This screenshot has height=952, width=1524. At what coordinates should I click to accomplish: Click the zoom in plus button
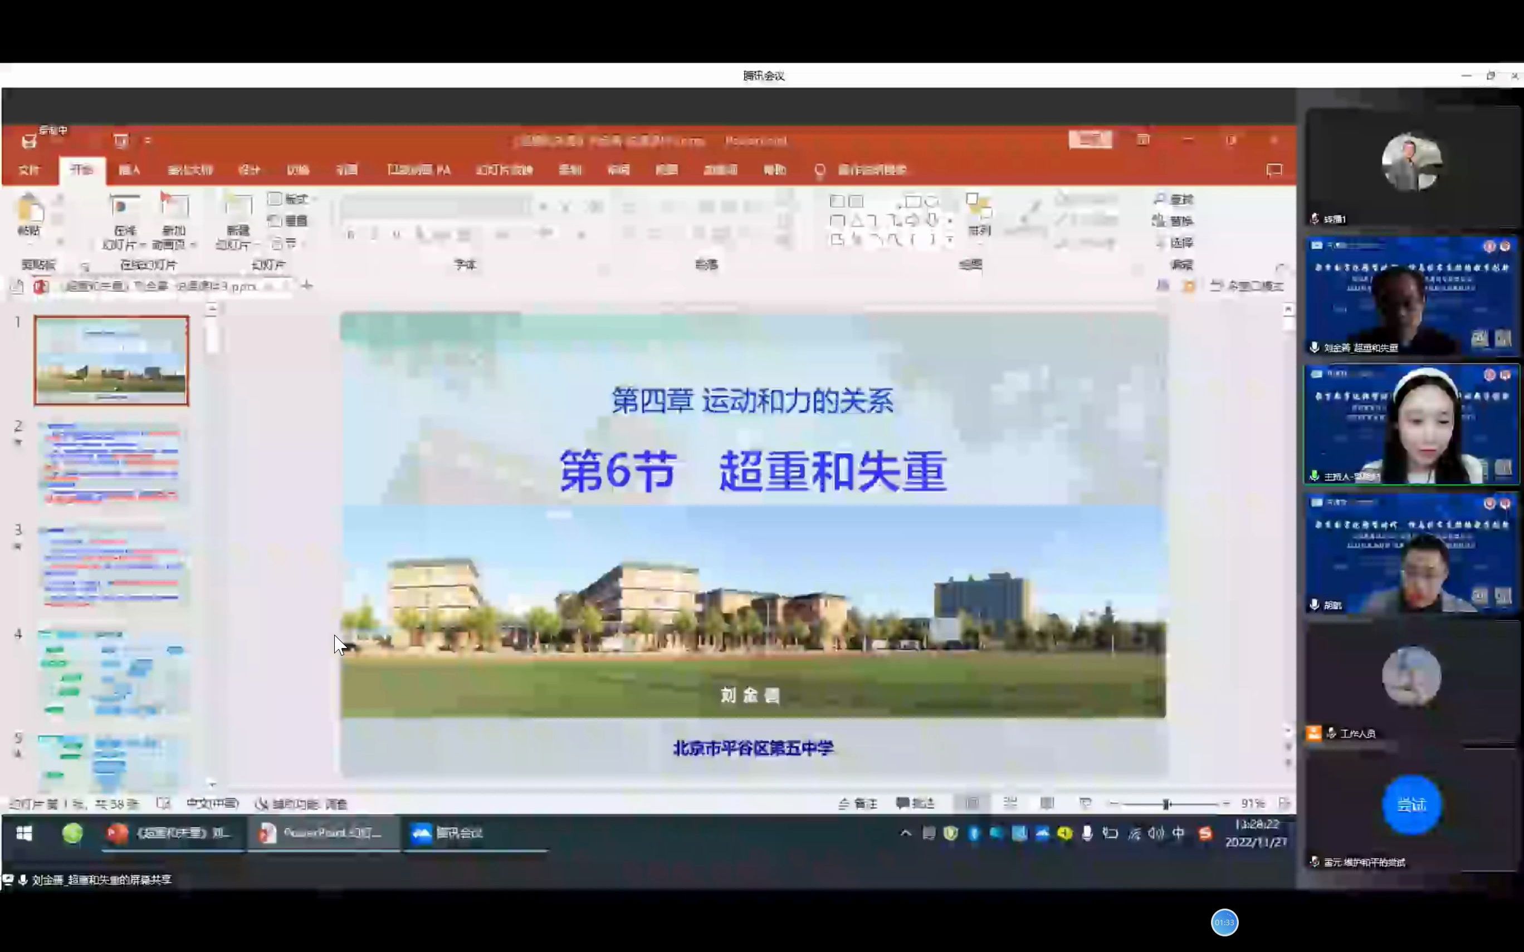tap(1225, 804)
